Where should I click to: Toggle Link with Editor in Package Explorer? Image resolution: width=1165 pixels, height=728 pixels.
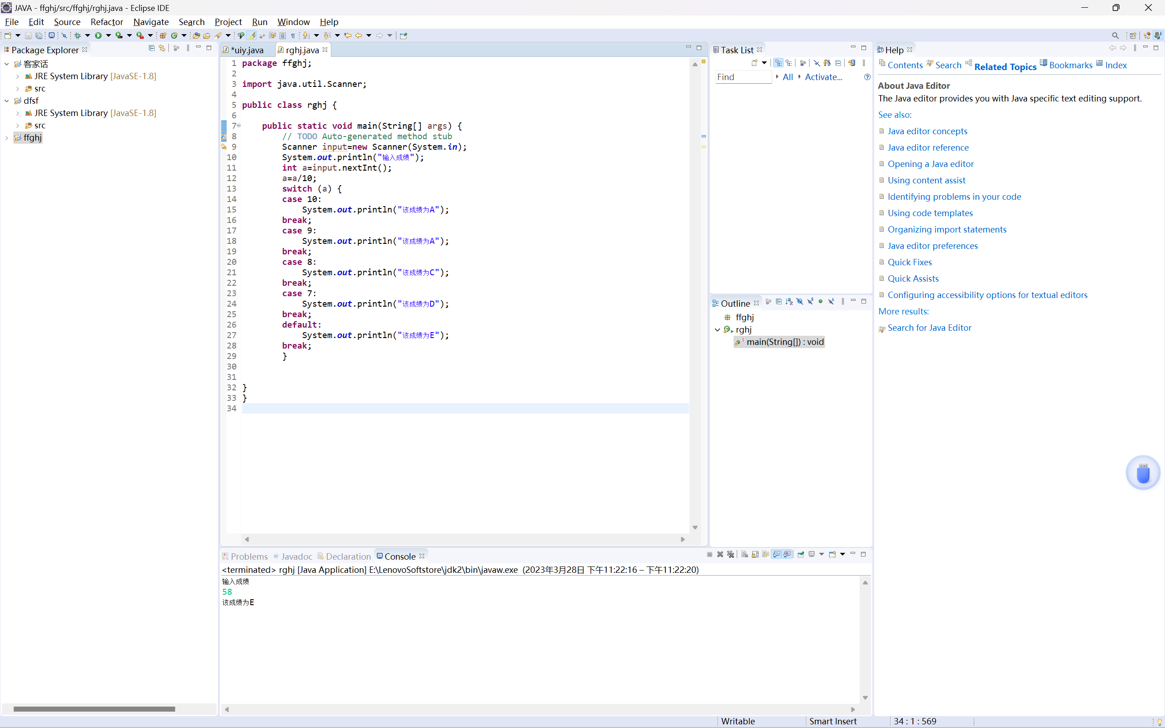pyautogui.click(x=162, y=48)
